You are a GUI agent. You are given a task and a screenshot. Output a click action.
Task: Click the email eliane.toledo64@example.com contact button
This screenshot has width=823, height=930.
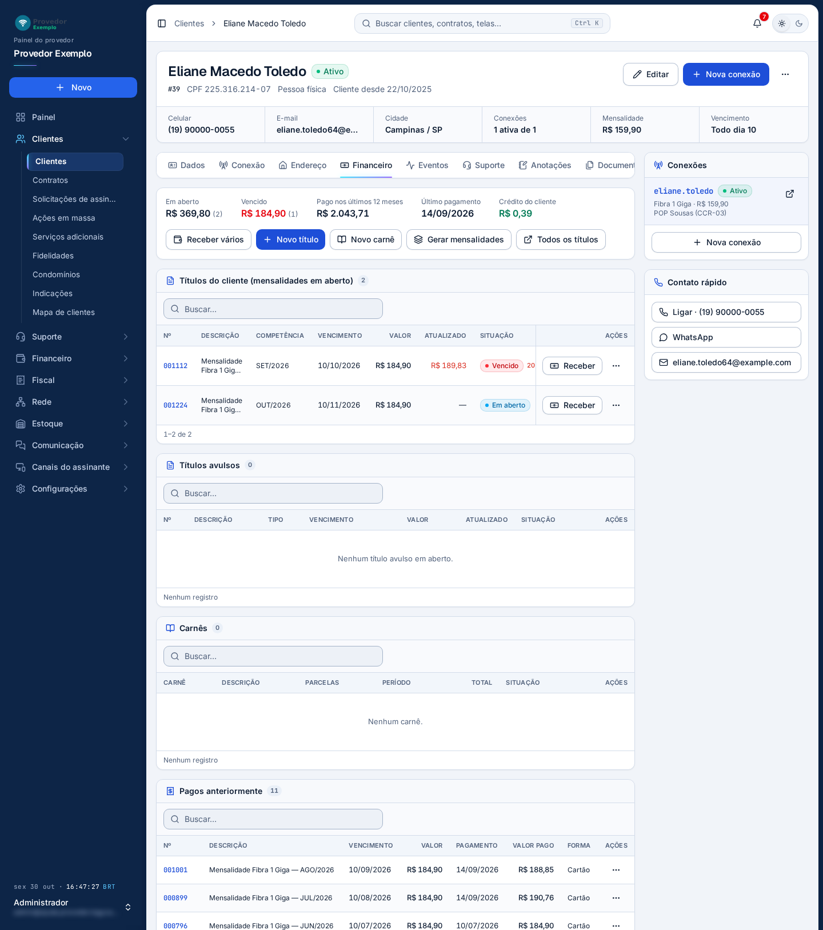[726, 362]
